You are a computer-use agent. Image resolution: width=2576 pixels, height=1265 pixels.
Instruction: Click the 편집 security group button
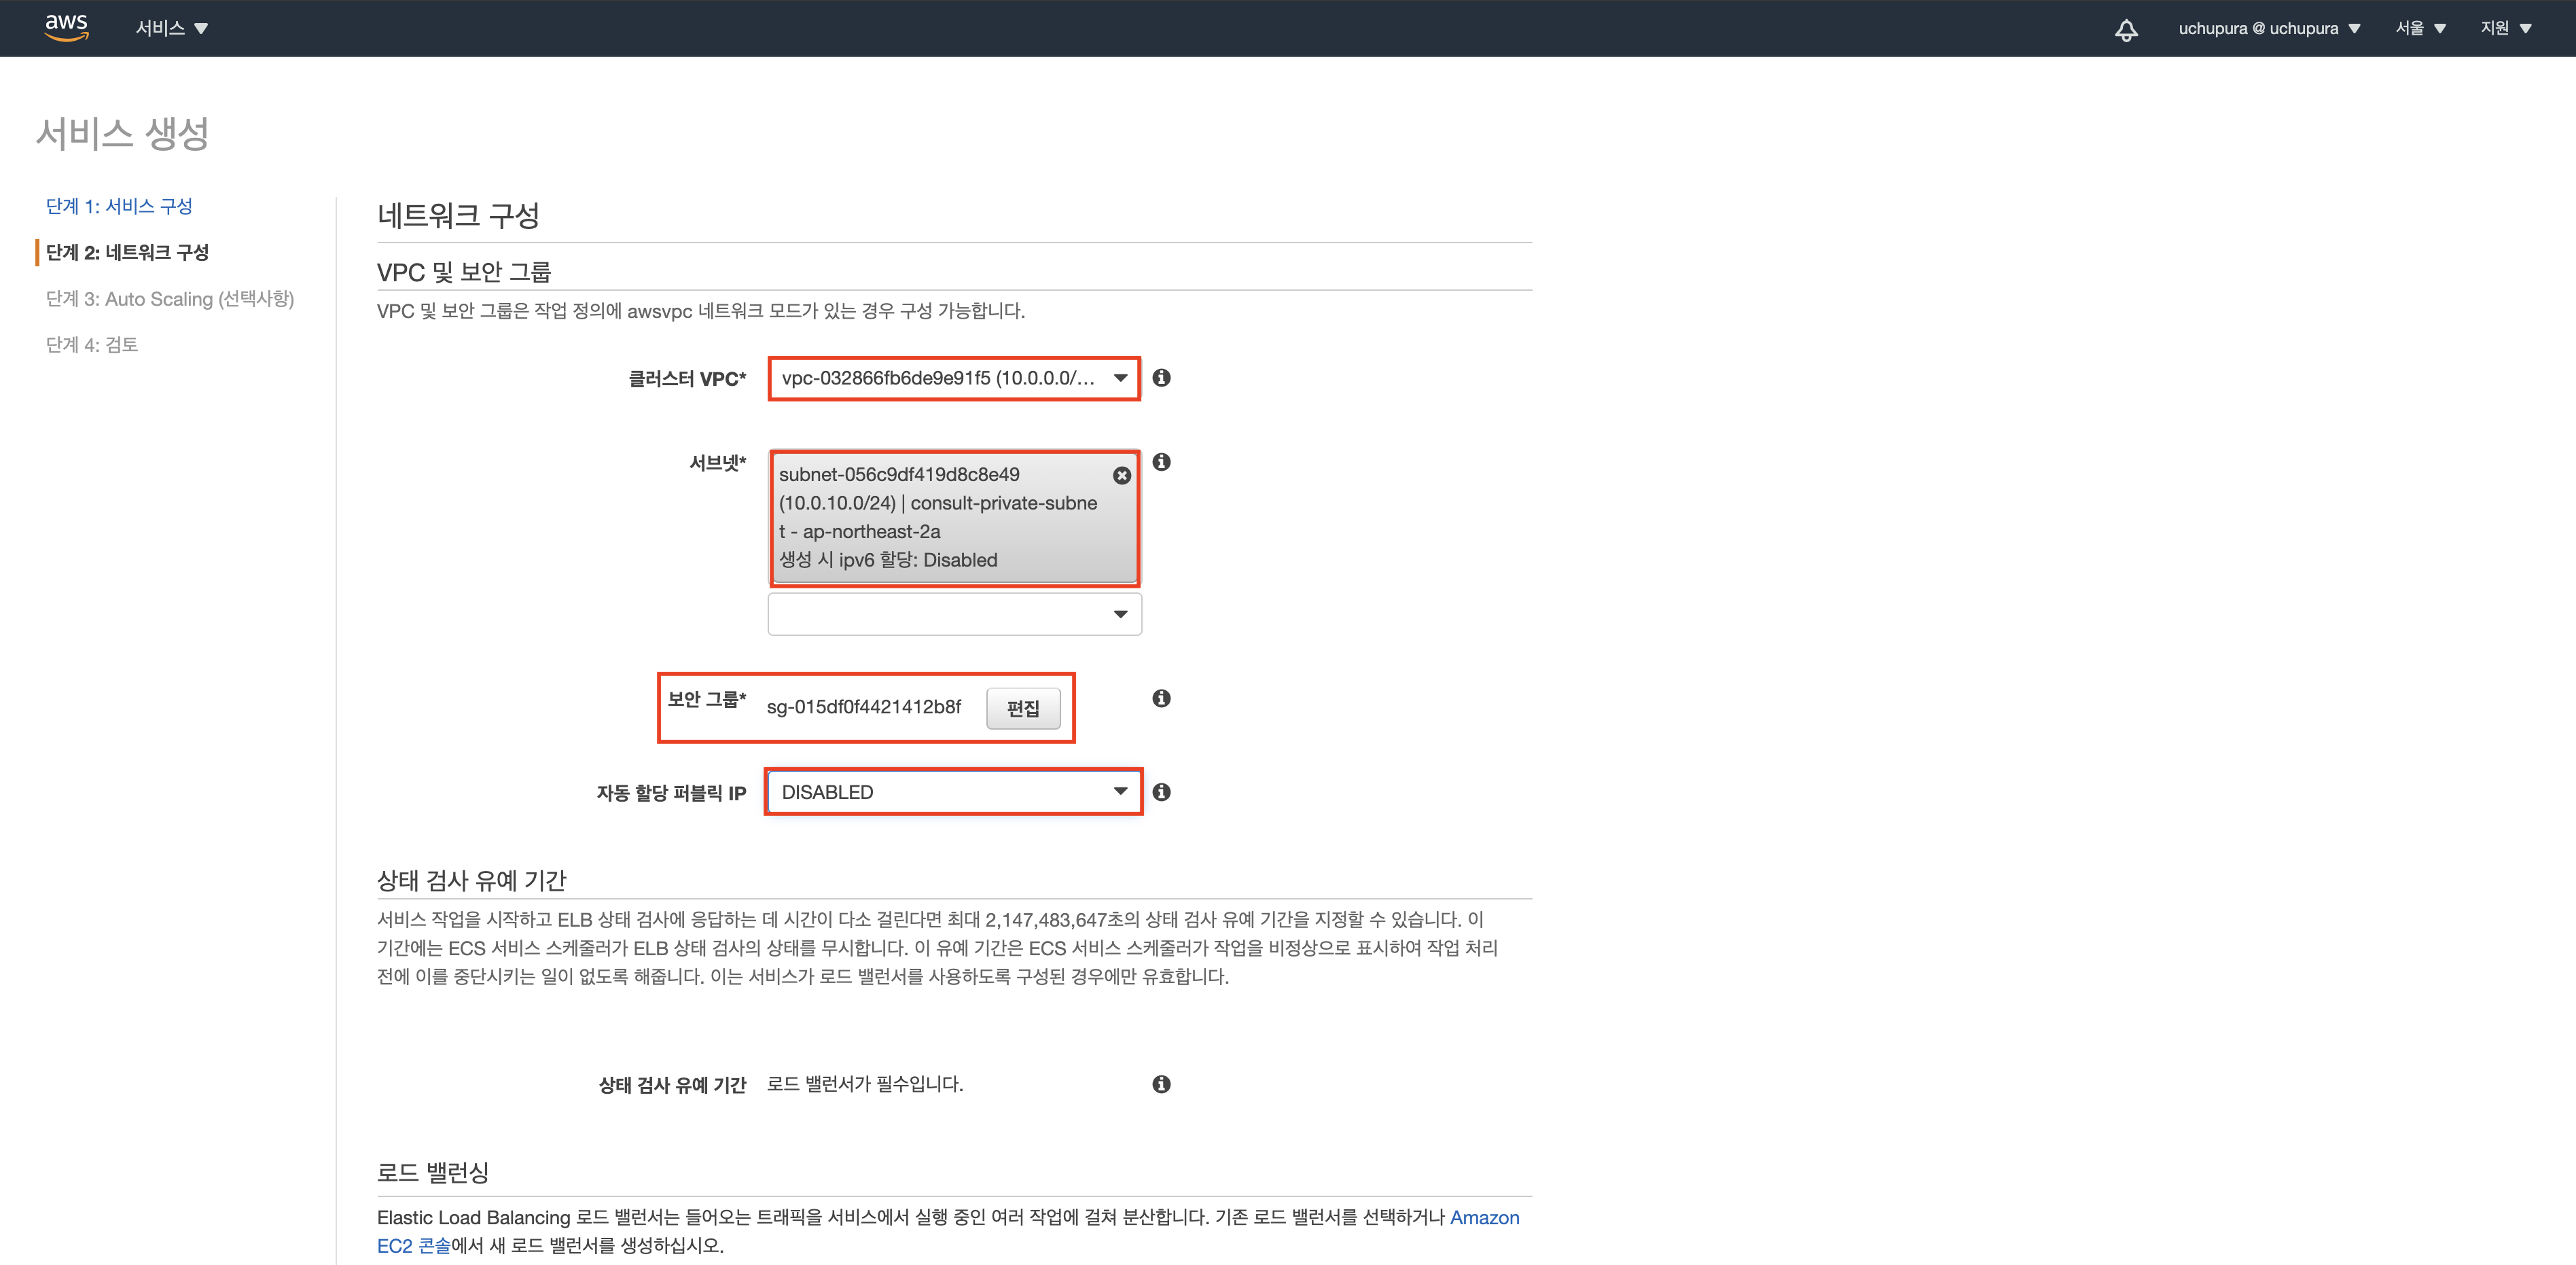coord(1022,708)
